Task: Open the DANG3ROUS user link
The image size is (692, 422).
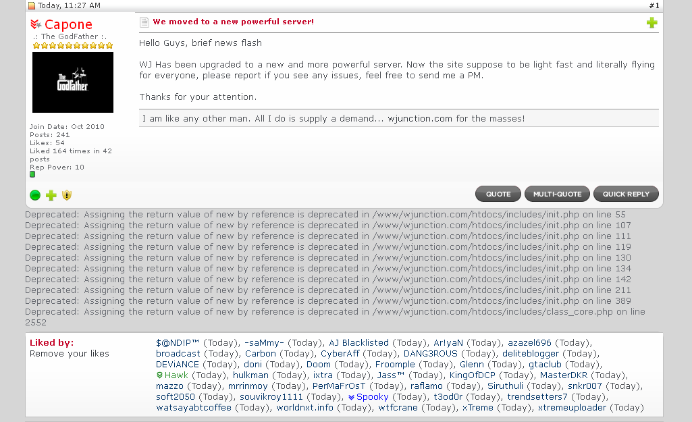Action: (430, 354)
